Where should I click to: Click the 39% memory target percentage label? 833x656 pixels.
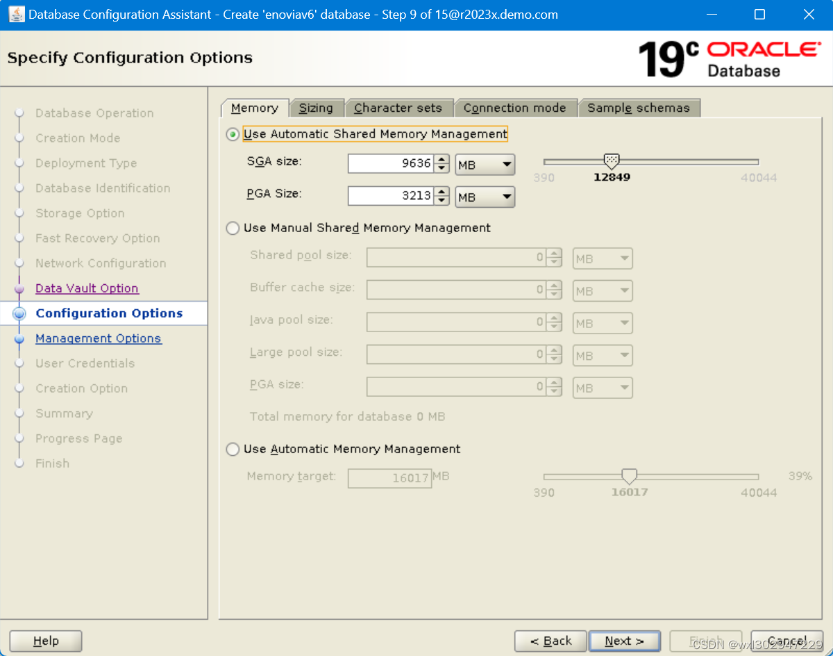point(800,477)
